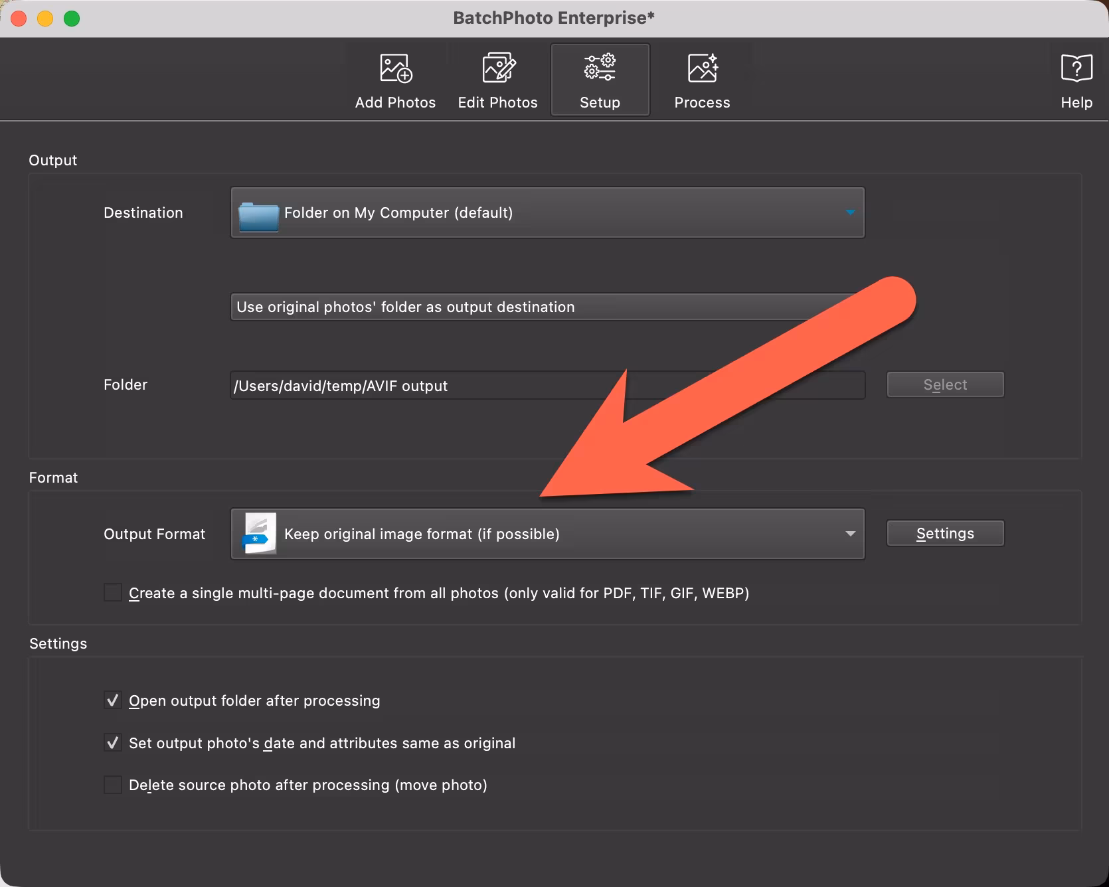Click the Folder path input field
Image resolution: width=1109 pixels, height=887 pixels.
[547, 386]
